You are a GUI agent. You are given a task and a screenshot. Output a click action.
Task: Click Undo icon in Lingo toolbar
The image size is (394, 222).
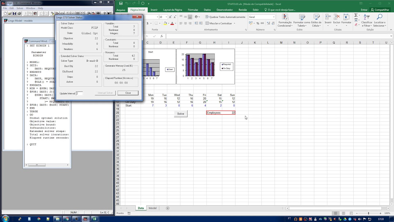(41, 14)
